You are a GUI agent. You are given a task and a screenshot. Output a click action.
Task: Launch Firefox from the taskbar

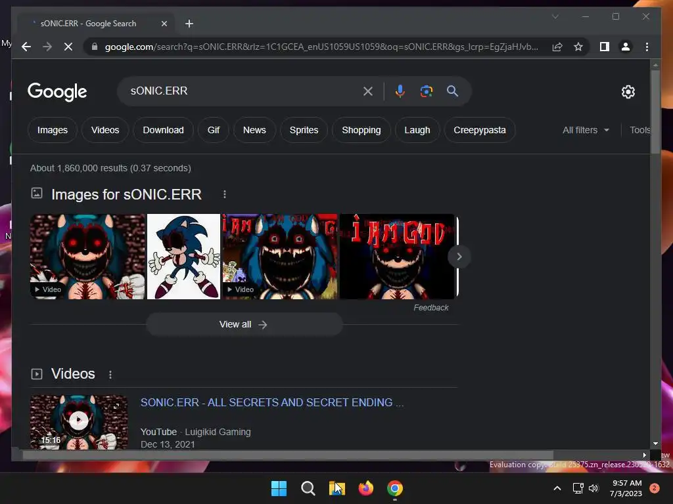tap(365, 488)
